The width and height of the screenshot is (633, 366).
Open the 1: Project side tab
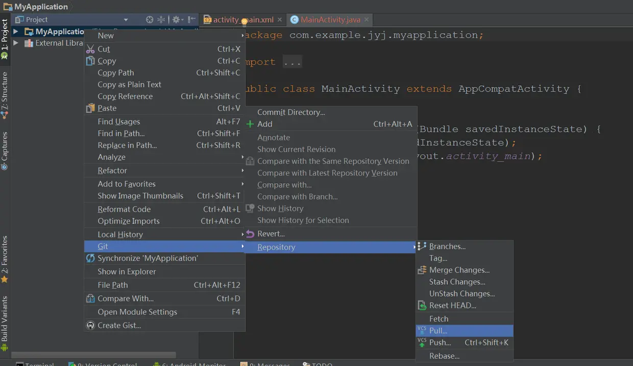point(5,39)
